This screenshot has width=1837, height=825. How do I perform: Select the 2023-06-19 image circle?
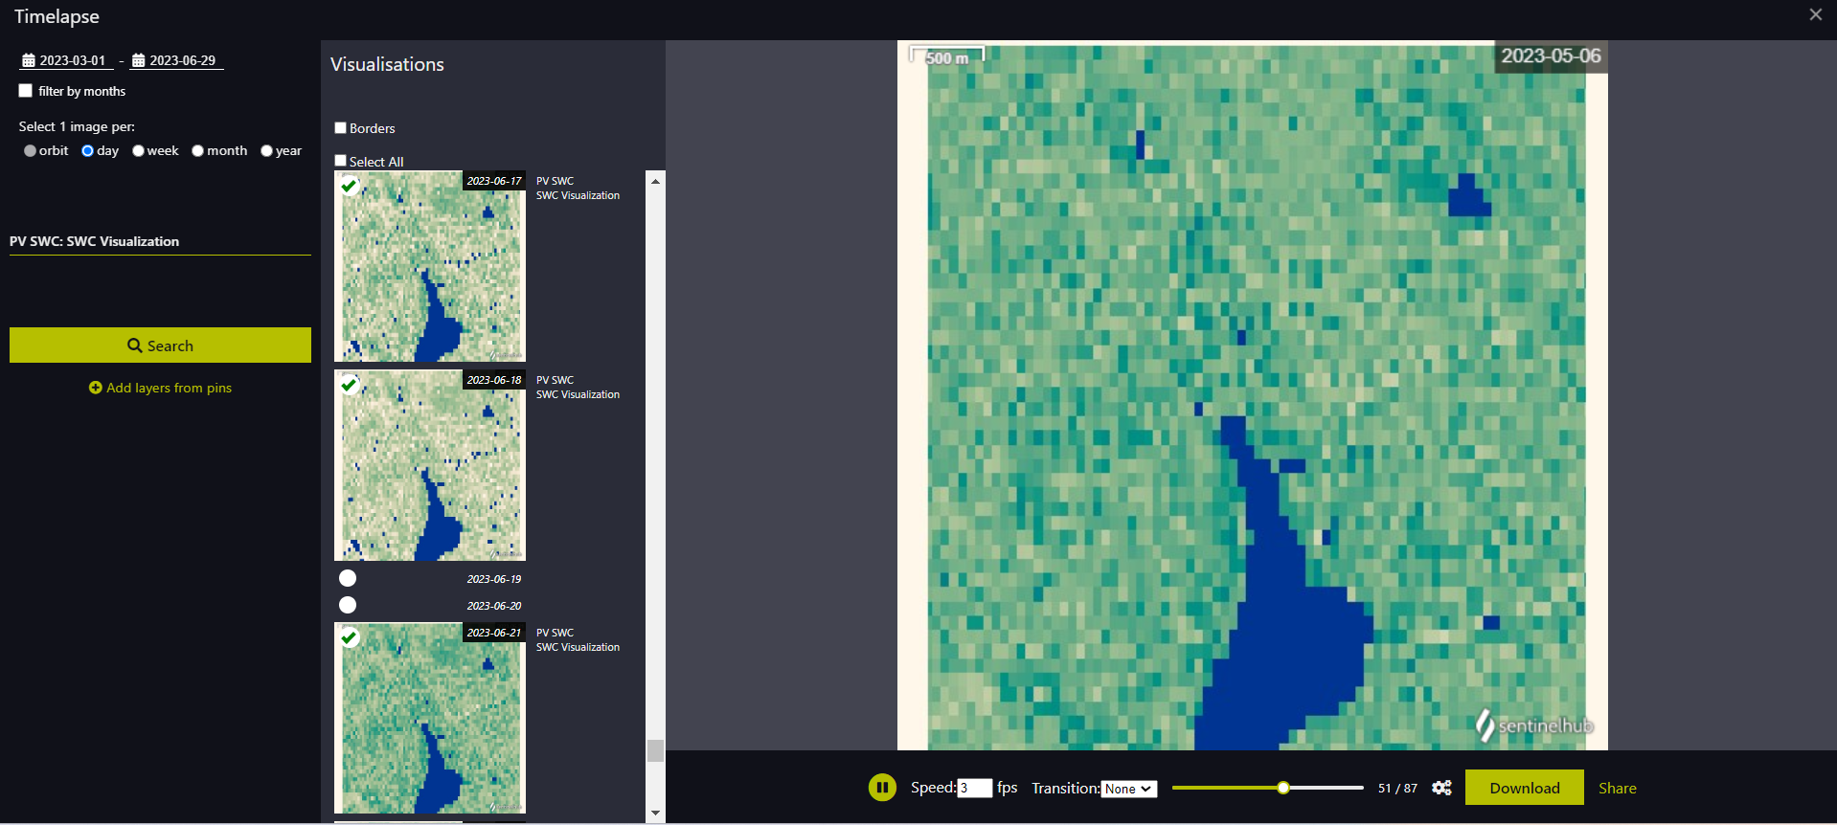click(348, 578)
